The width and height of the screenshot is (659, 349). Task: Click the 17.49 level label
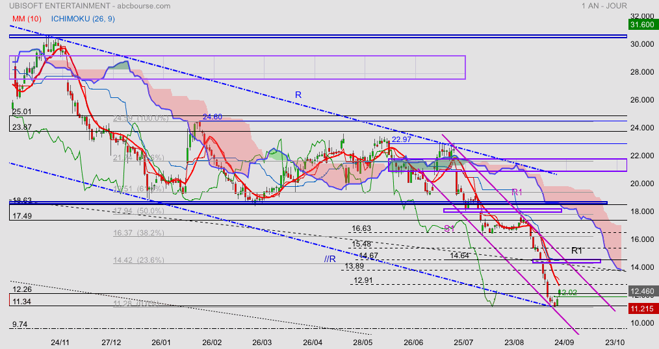click(22, 216)
